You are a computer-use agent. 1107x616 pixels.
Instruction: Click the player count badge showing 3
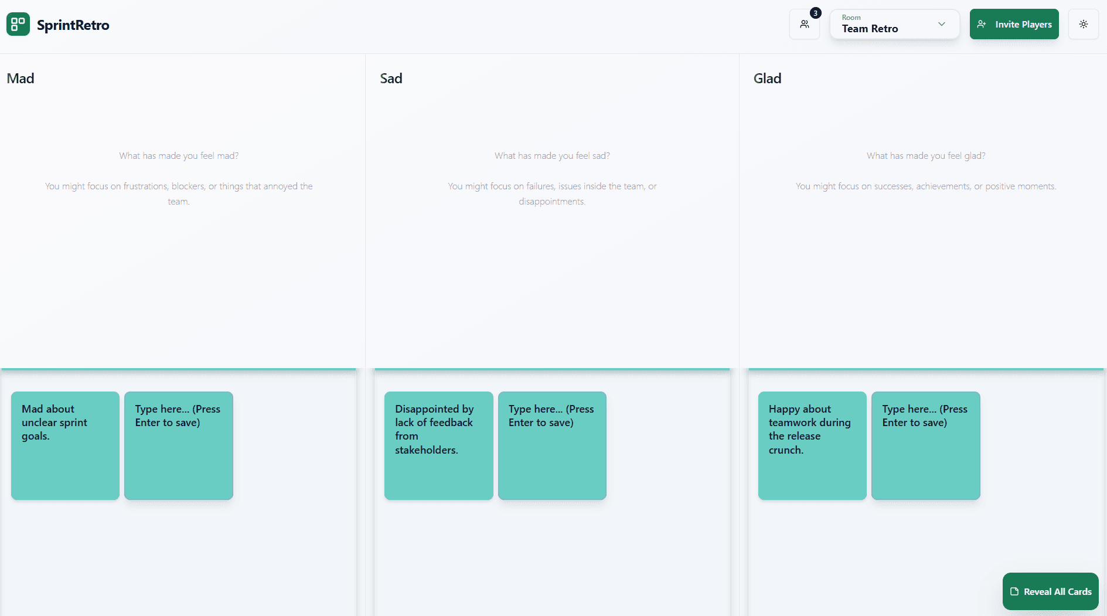(x=815, y=13)
